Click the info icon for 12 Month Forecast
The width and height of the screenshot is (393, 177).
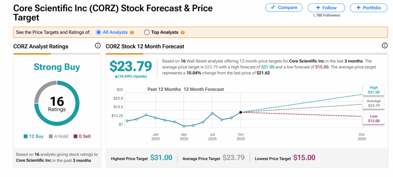click(x=385, y=46)
